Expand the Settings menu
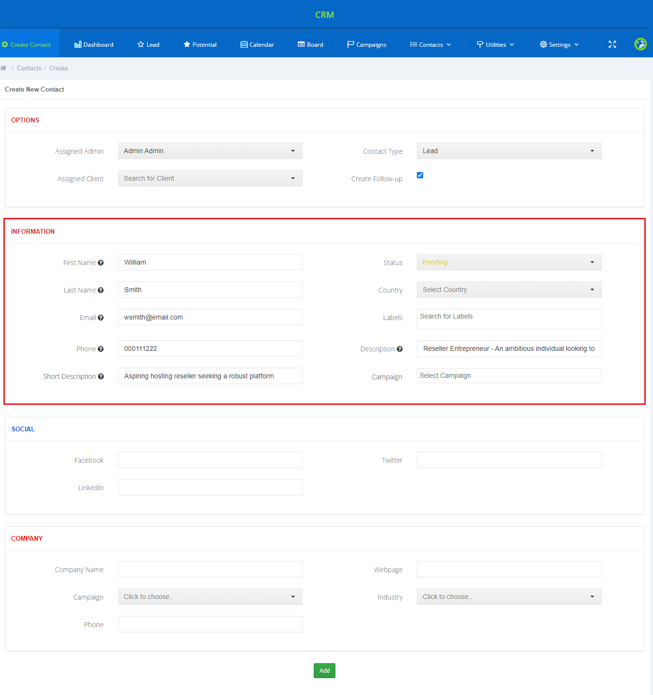This screenshot has height=695, width=653. [x=559, y=44]
